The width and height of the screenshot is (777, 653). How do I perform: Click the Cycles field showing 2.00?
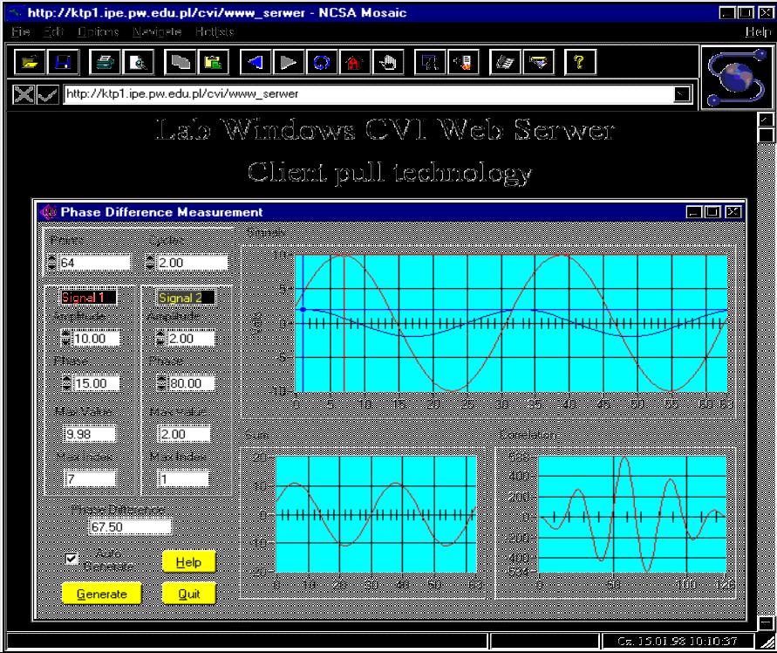point(192,263)
